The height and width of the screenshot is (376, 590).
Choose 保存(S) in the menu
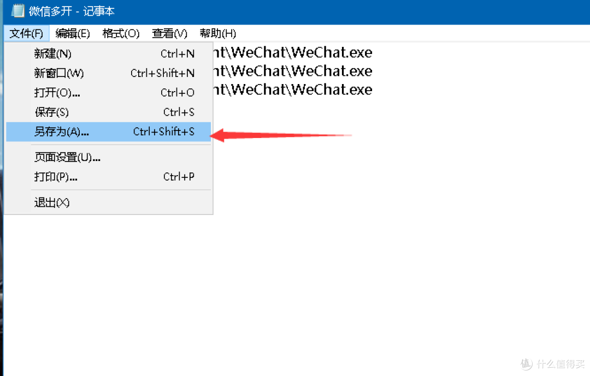point(108,112)
